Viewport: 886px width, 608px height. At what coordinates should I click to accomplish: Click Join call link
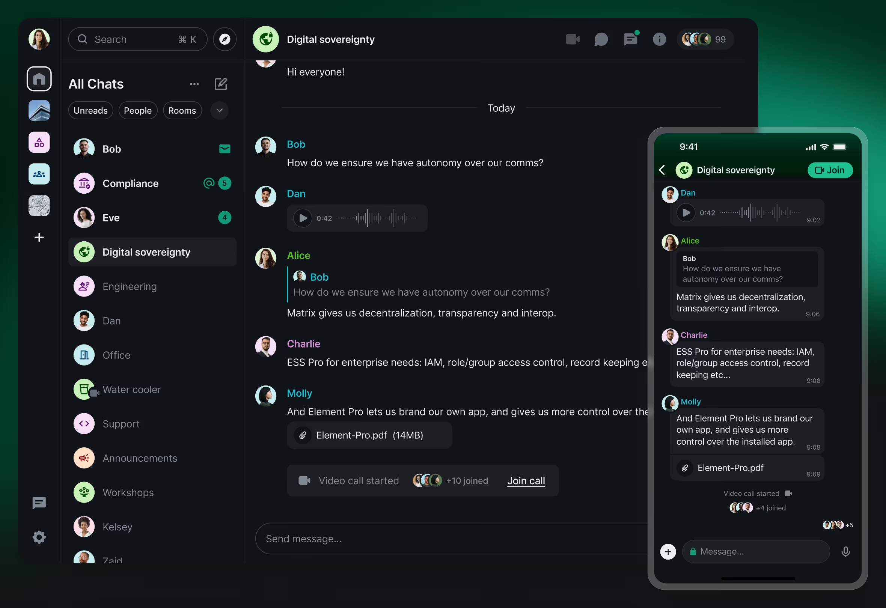(526, 481)
